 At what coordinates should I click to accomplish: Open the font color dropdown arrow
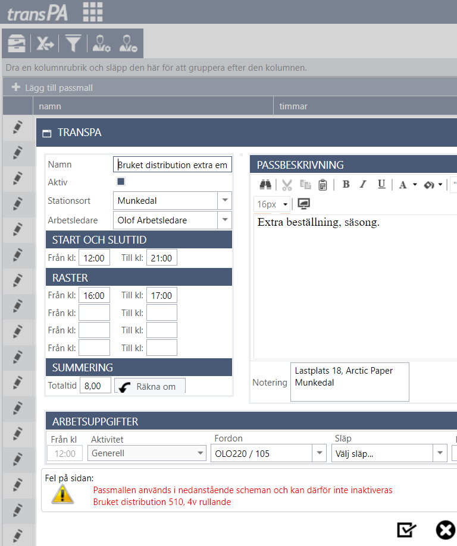(x=415, y=185)
